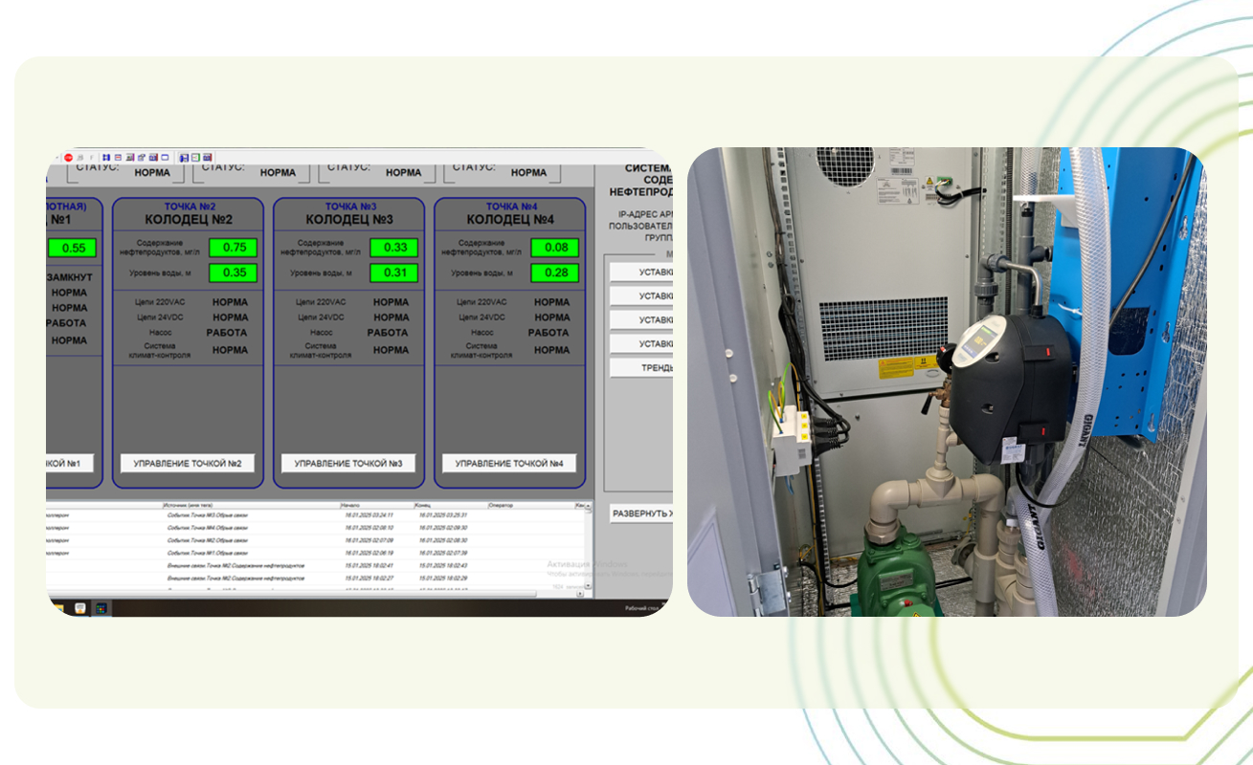The image size is (1253, 765).
Task: Select log row Событие.Точка №2.Обрыв связи
Action: tap(316, 540)
